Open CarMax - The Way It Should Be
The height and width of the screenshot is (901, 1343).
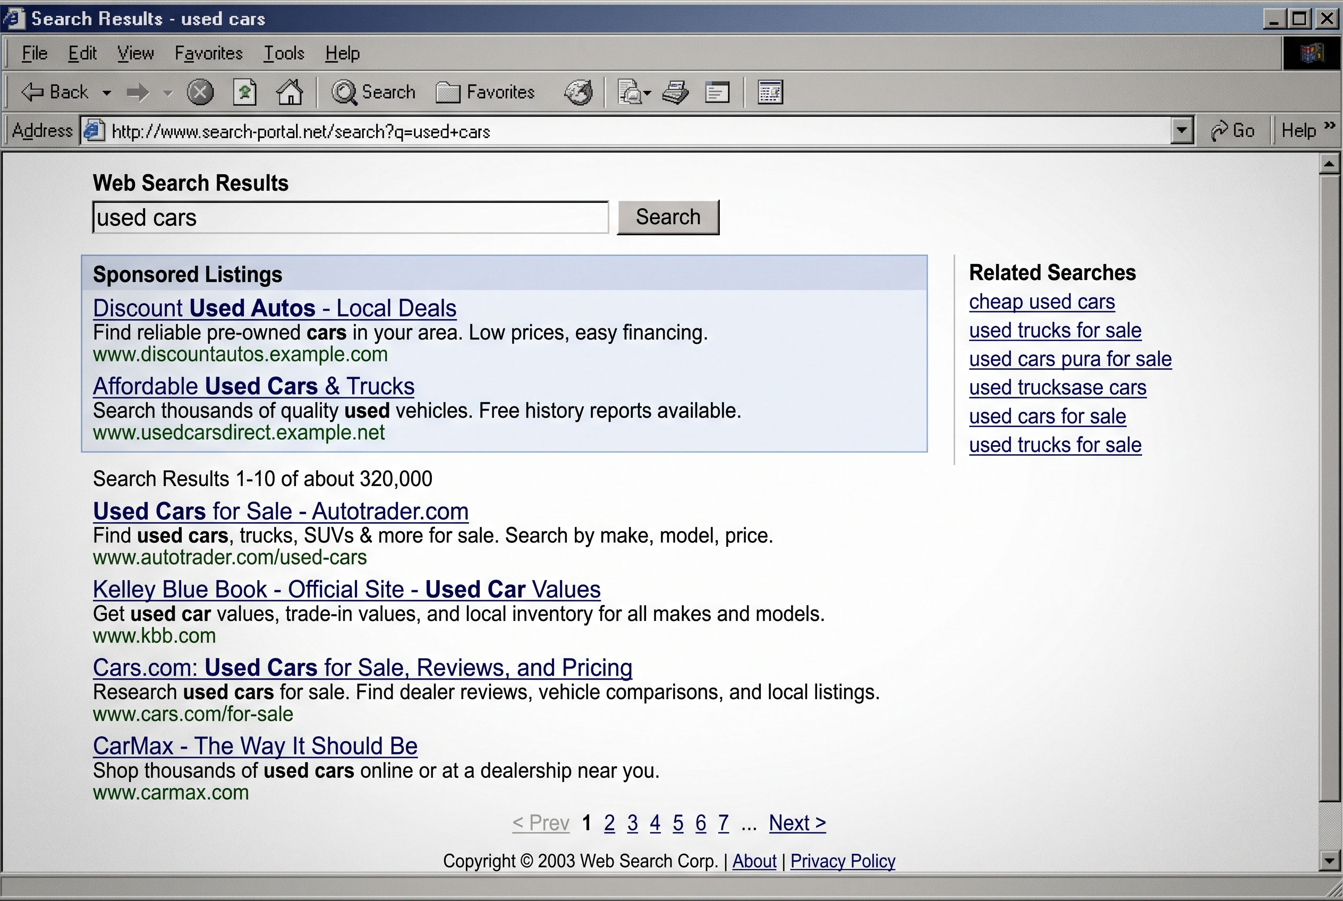click(255, 746)
